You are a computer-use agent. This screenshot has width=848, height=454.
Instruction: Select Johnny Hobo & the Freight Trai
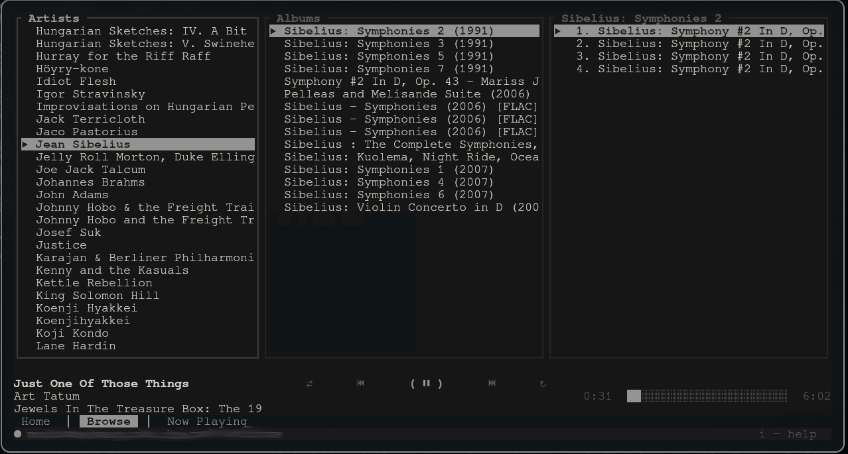[145, 207]
